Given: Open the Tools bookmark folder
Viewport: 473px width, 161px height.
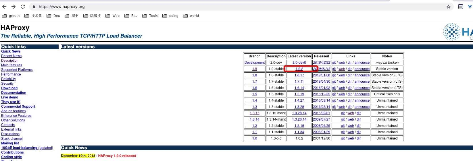Looking at the screenshot, I should coord(150,16).
